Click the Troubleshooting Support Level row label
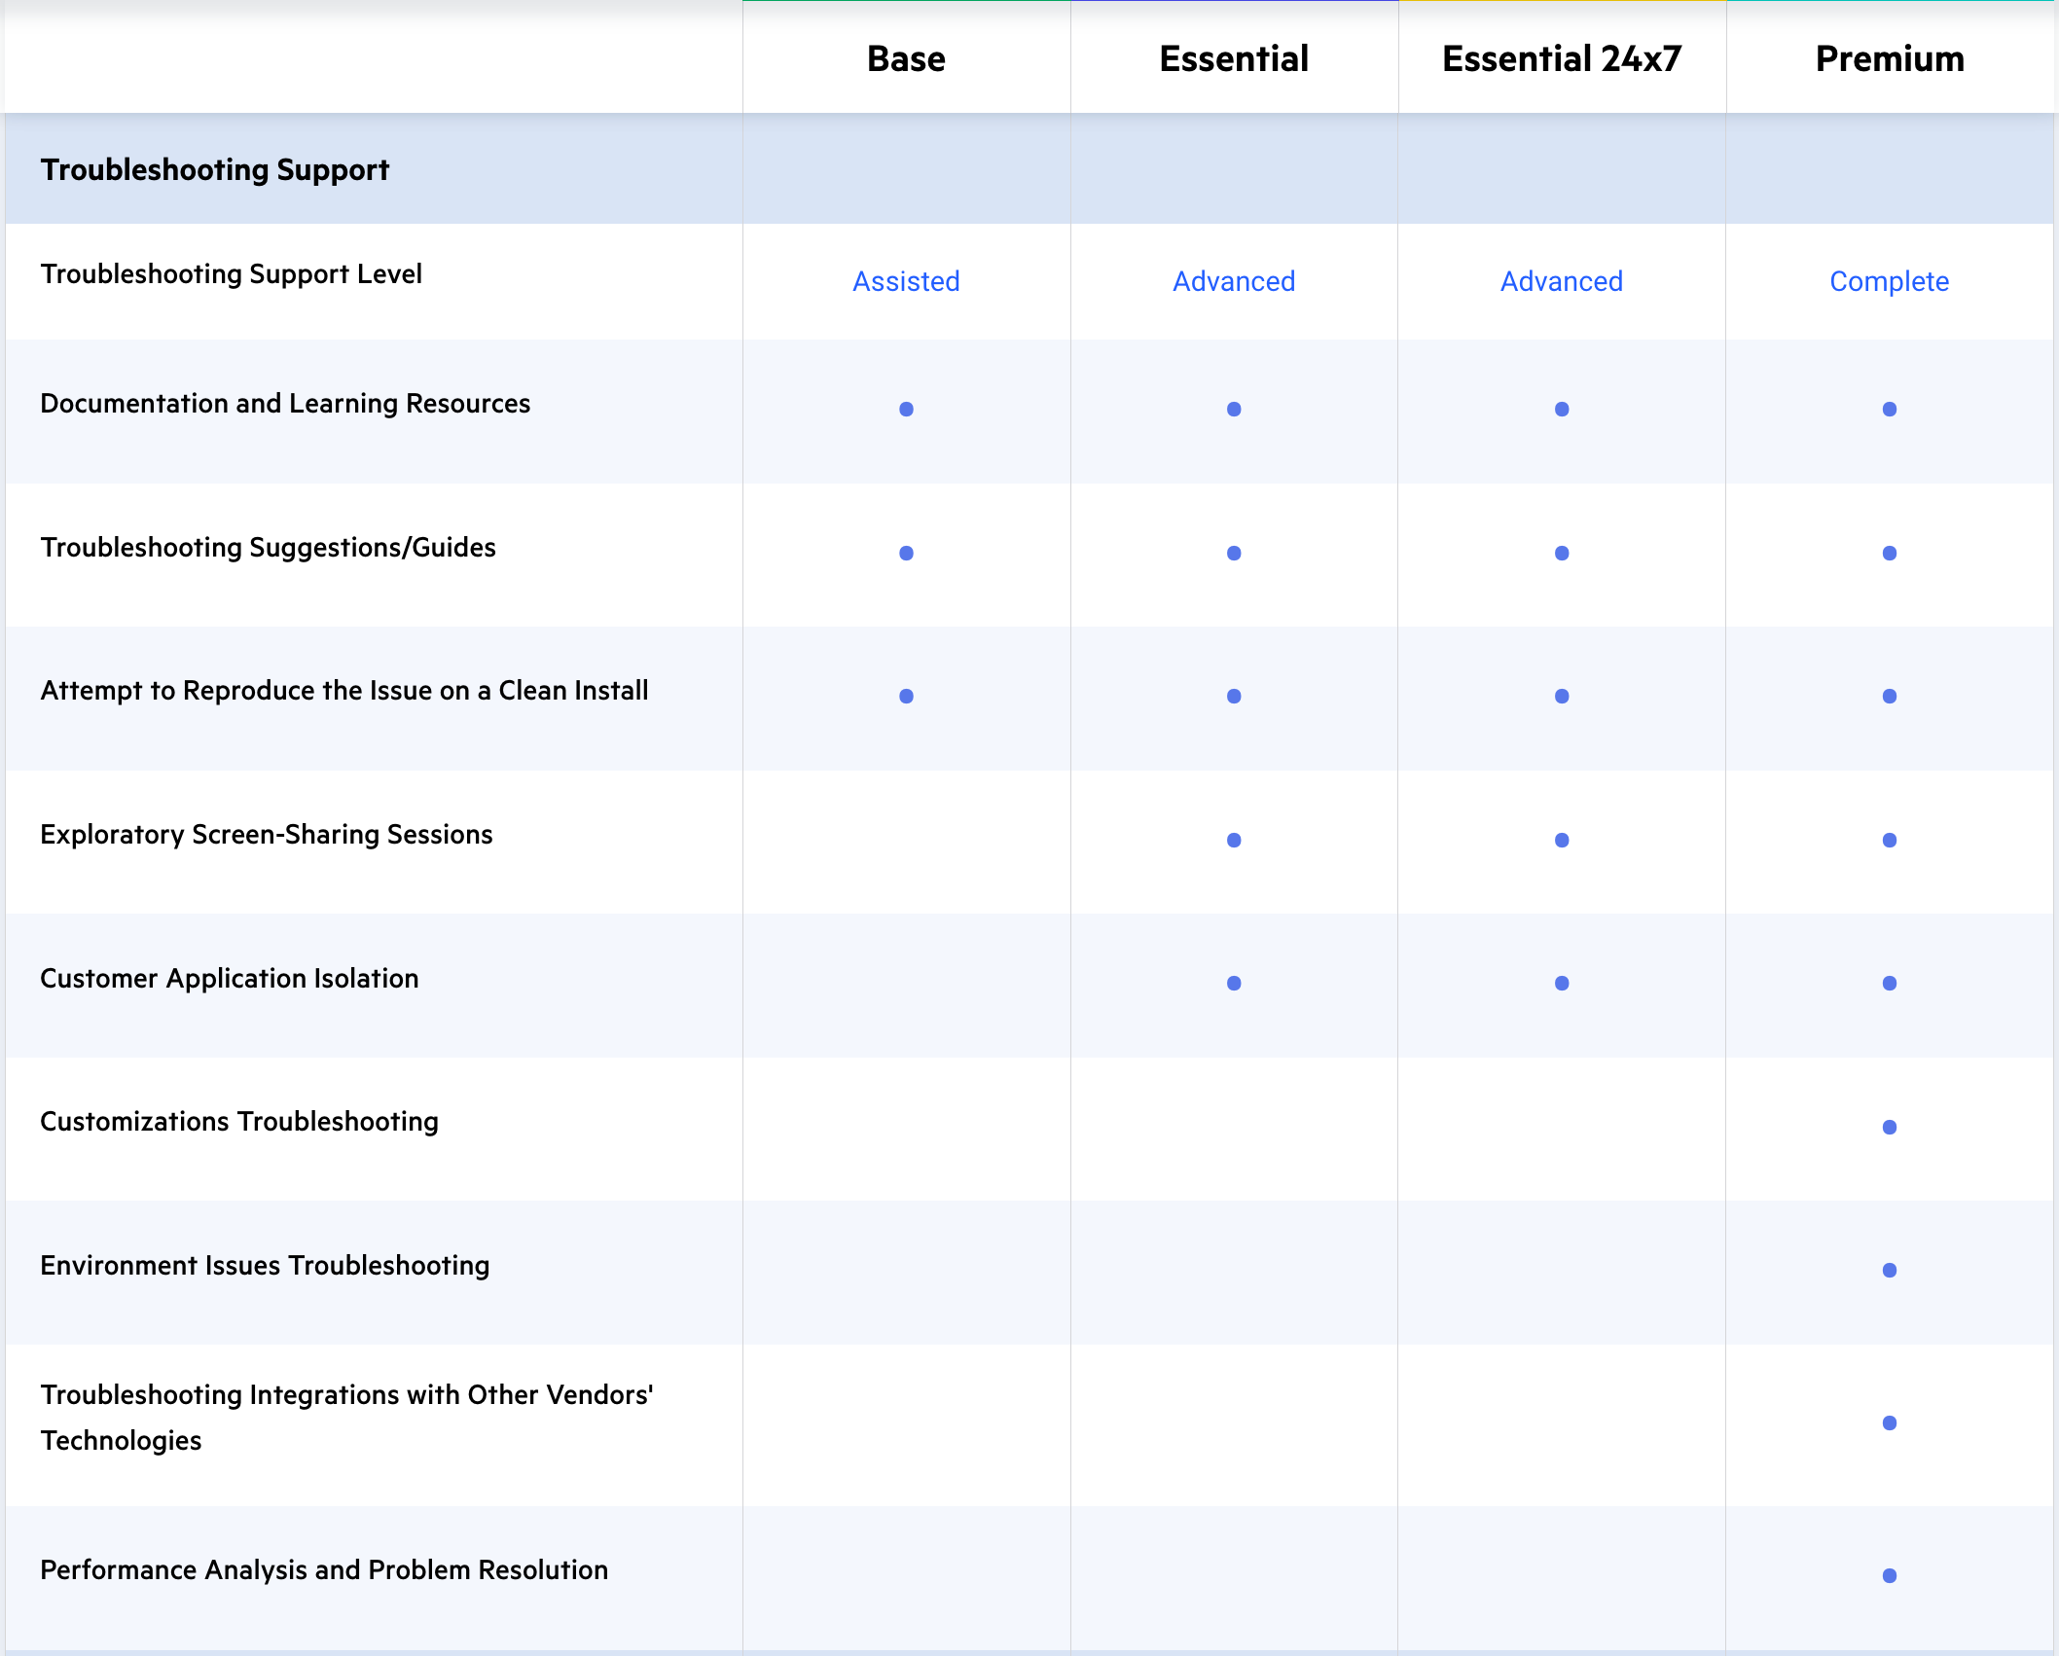Viewport: 2059px width, 1656px height. click(x=231, y=273)
